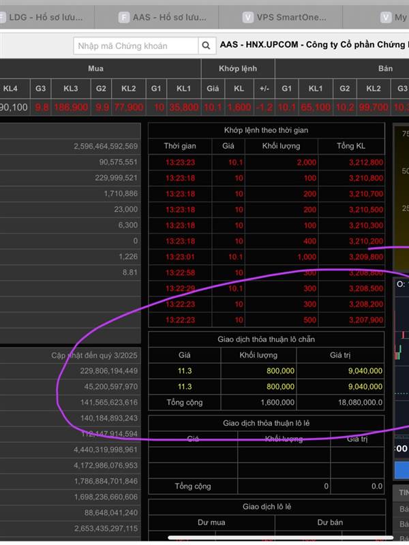Click the AAS - HNX.UPCOM company title
This screenshot has height=545, width=409.
[314, 45]
